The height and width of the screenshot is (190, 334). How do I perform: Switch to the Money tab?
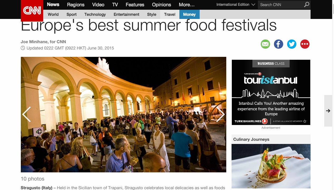tap(189, 14)
